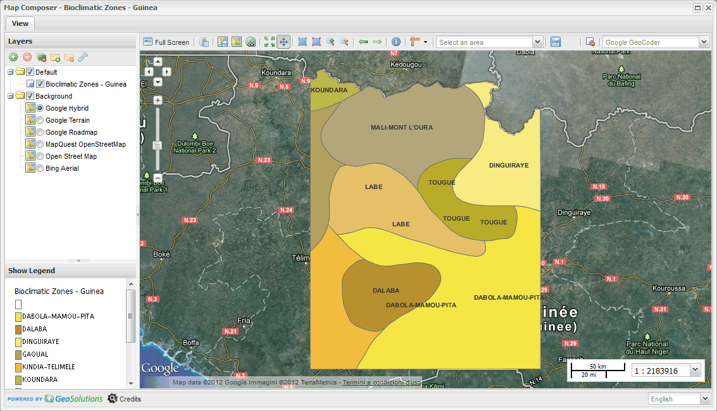Image resolution: width=717 pixels, height=411 pixels.
Task: Click the Full Screen button
Action: (x=166, y=42)
